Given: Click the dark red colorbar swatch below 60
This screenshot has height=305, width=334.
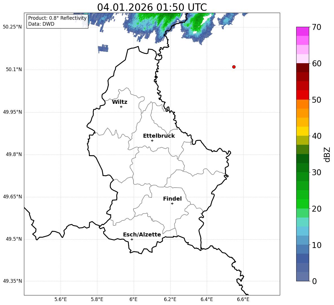Looking at the screenshot, I should 303,68.
